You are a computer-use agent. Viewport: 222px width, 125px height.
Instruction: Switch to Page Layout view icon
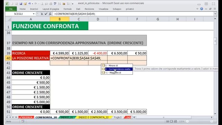point(171,121)
